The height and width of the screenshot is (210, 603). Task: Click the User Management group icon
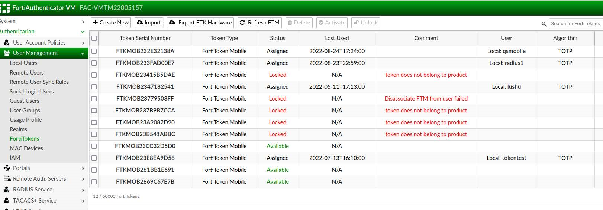point(7,53)
